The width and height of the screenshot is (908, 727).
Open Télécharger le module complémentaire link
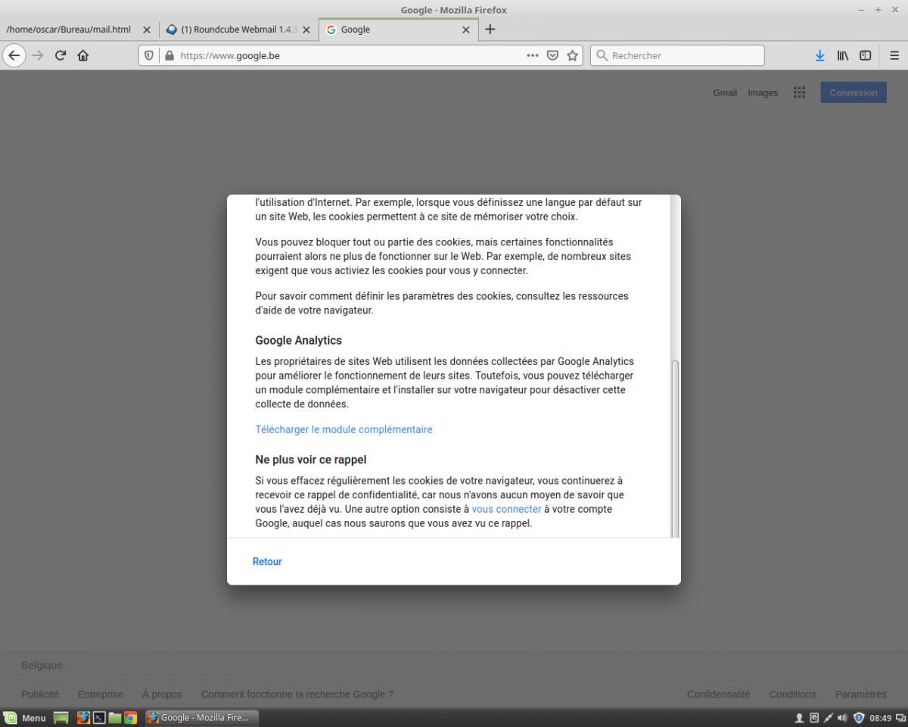[x=344, y=429]
